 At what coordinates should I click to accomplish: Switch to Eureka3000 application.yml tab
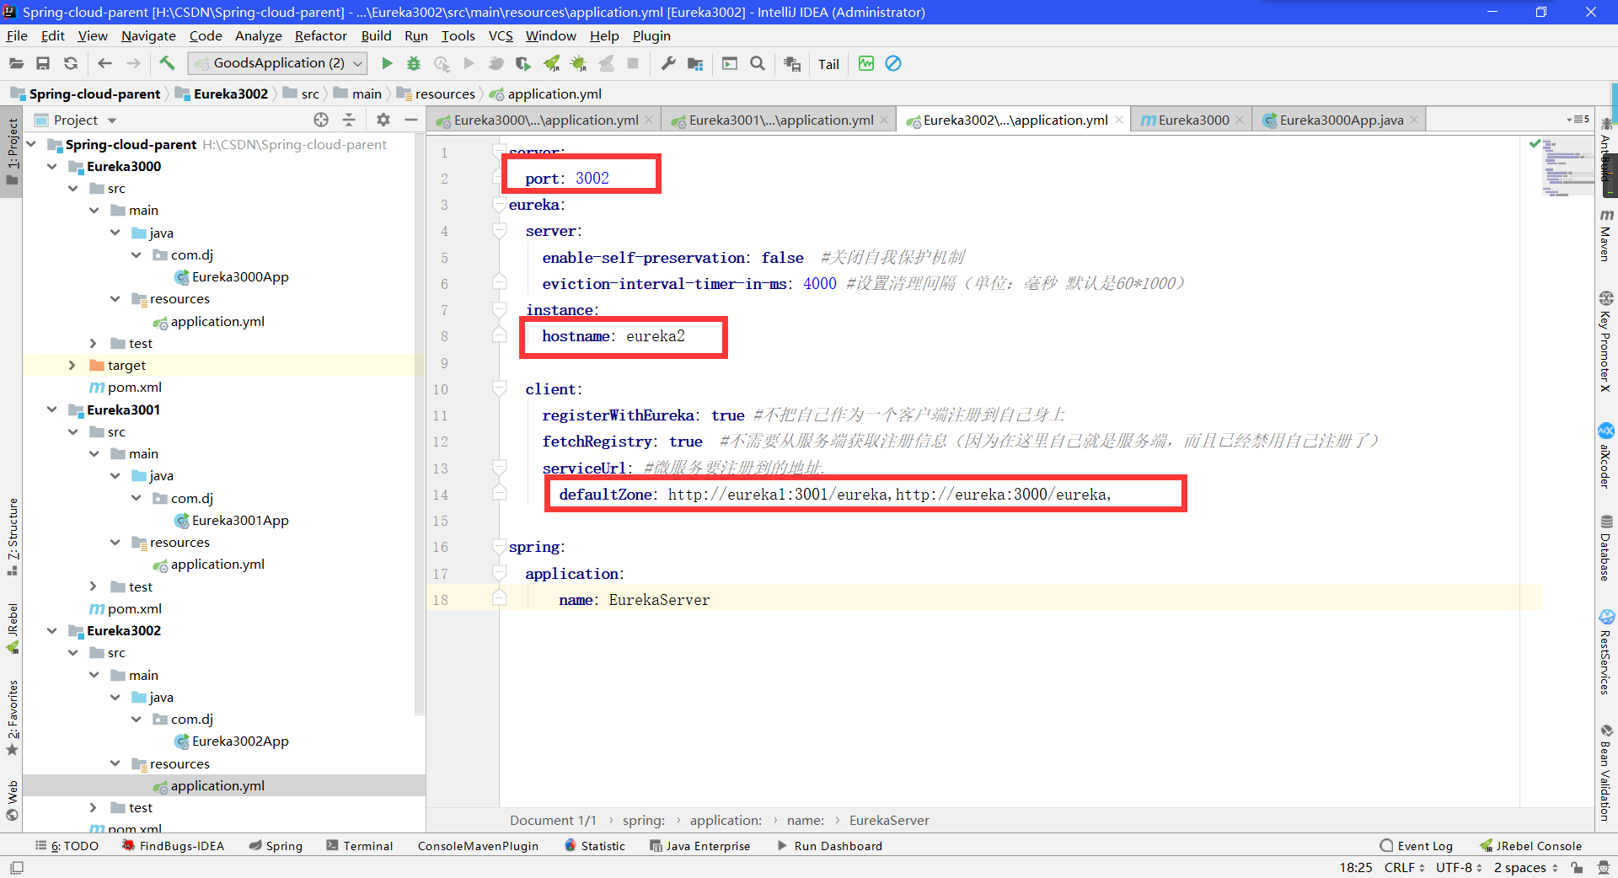click(544, 120)
